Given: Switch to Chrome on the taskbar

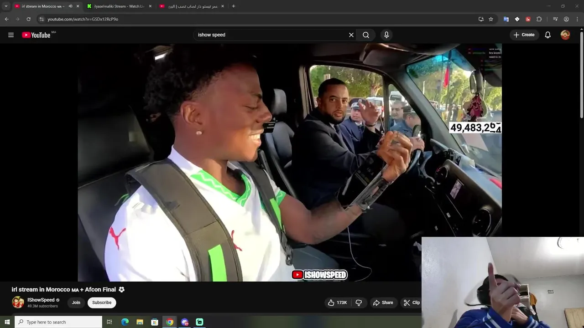Looking at the screenshot, I should point(170,322).
